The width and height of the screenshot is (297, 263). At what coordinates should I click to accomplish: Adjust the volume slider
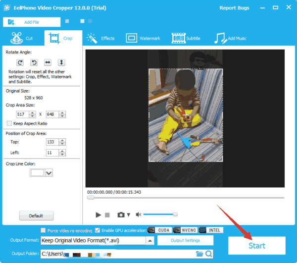coord(160,214)
